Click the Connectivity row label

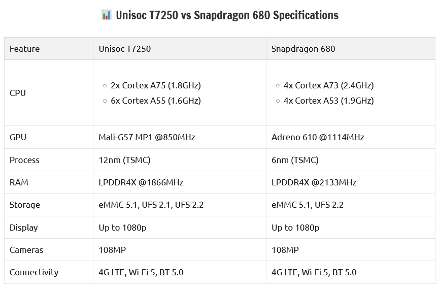34,272
